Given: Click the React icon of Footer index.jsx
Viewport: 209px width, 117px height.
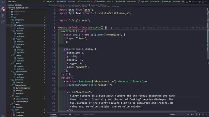Looking at the screenshot, I should pos(15,42).
